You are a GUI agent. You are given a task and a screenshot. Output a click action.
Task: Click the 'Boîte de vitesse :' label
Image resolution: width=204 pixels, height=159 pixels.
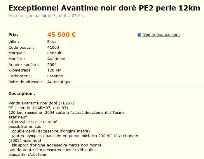(25, 82)
